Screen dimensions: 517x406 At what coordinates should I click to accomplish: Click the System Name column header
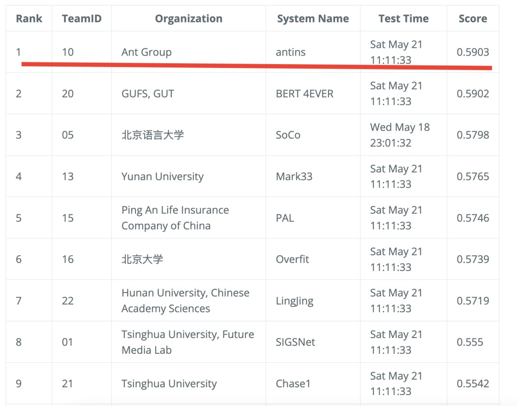313,19
